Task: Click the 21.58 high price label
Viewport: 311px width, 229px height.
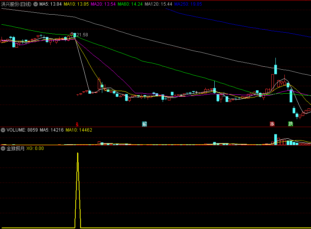Action: click(x=82, y=35)
